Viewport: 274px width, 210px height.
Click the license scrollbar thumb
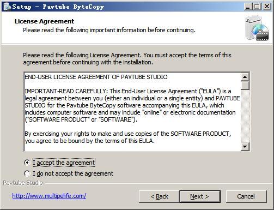(245, 86)
